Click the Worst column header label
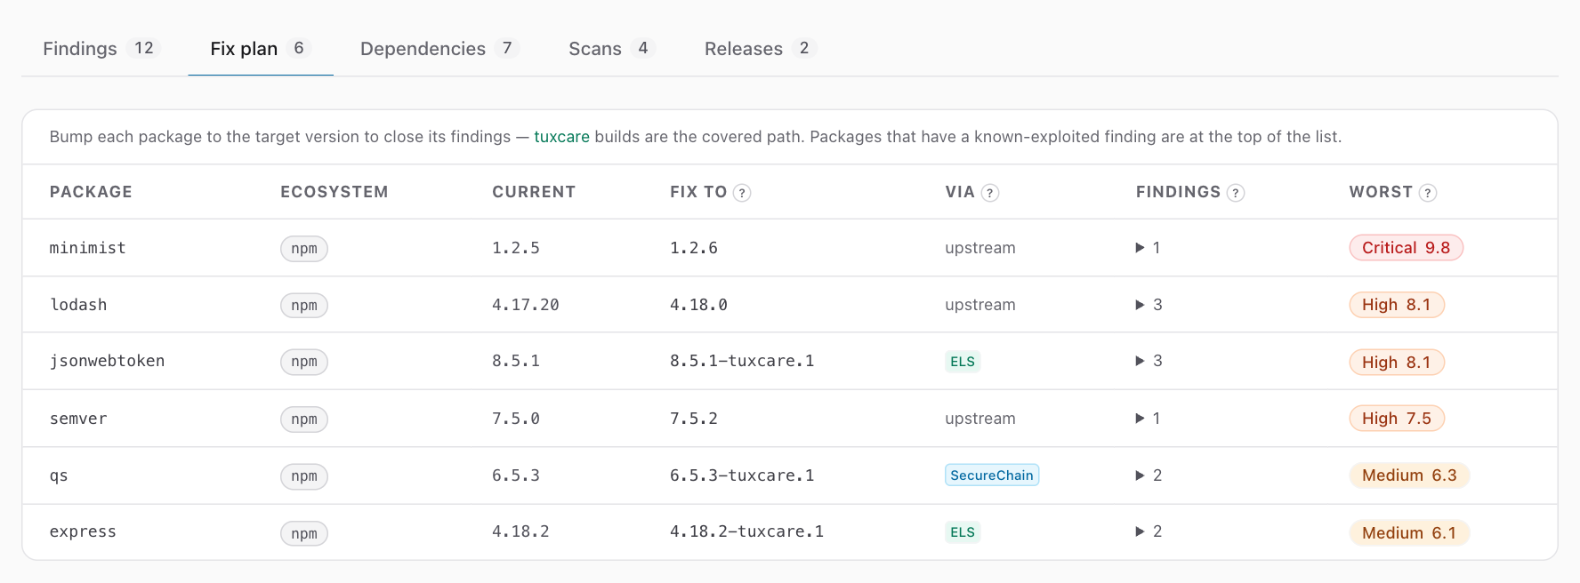The image size is (1580, 583). pyautogui.click(x=1381, y=192)
